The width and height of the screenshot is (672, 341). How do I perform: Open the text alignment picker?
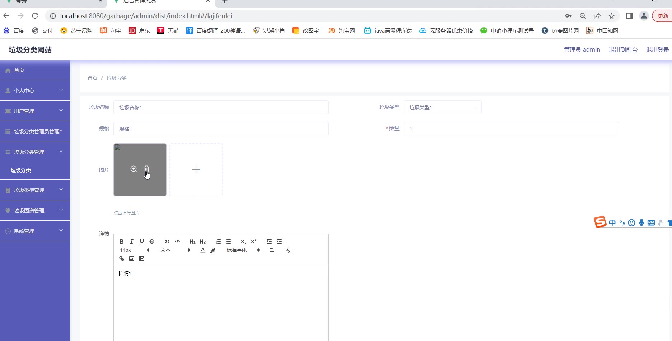pos(272,250)
